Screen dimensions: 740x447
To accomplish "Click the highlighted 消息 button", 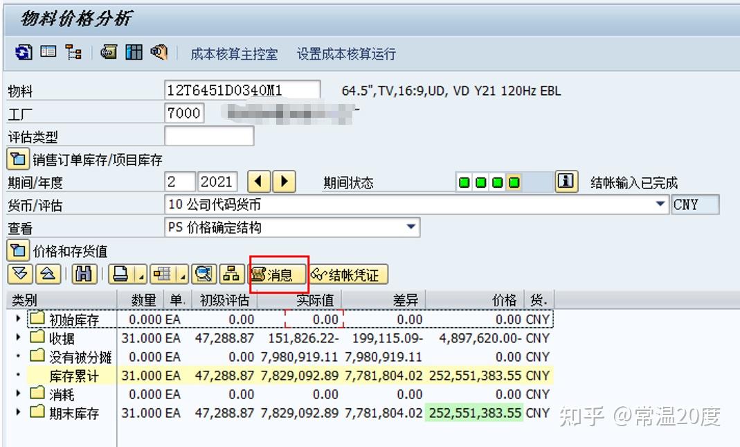I will 278,274.
